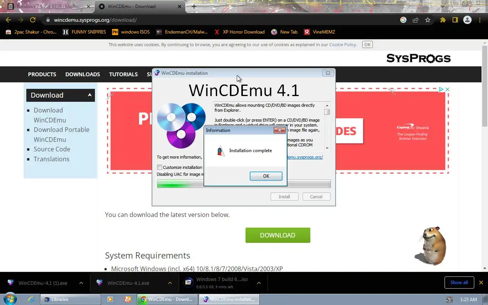Click the hamster mascot image
This screenshot has width=488, height=305.
tap(430, 246)
